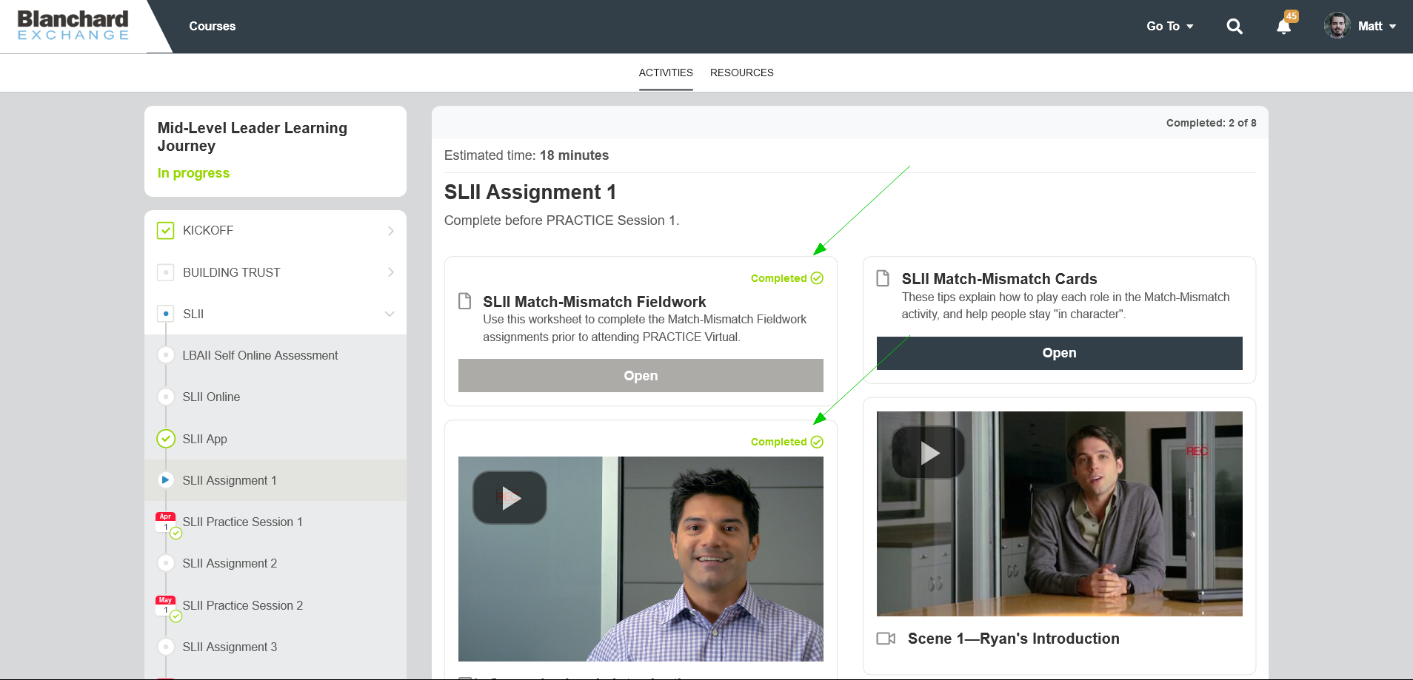Click the Estimated time: 18 minutes text

[x=526, y=155]
